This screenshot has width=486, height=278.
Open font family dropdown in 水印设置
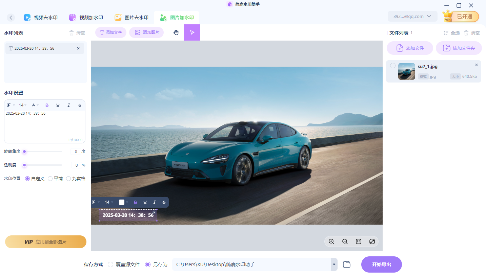pos(11,105)
